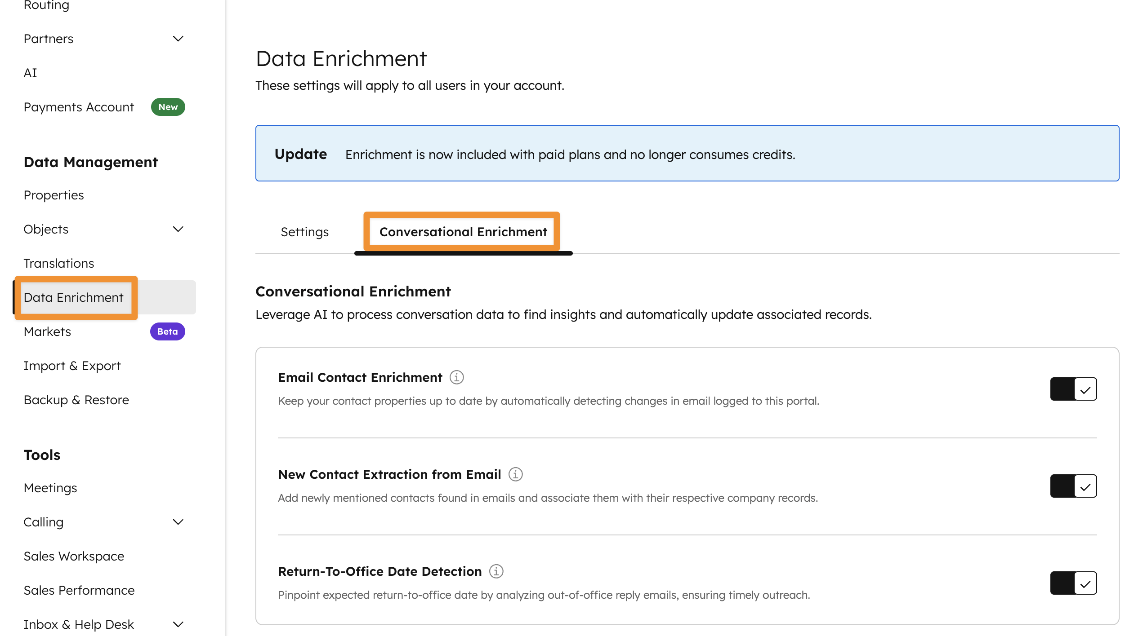The width and height of the screenshot is (1134, 636).
Task: Select Meetings under Tools
Action: point(50,488)
